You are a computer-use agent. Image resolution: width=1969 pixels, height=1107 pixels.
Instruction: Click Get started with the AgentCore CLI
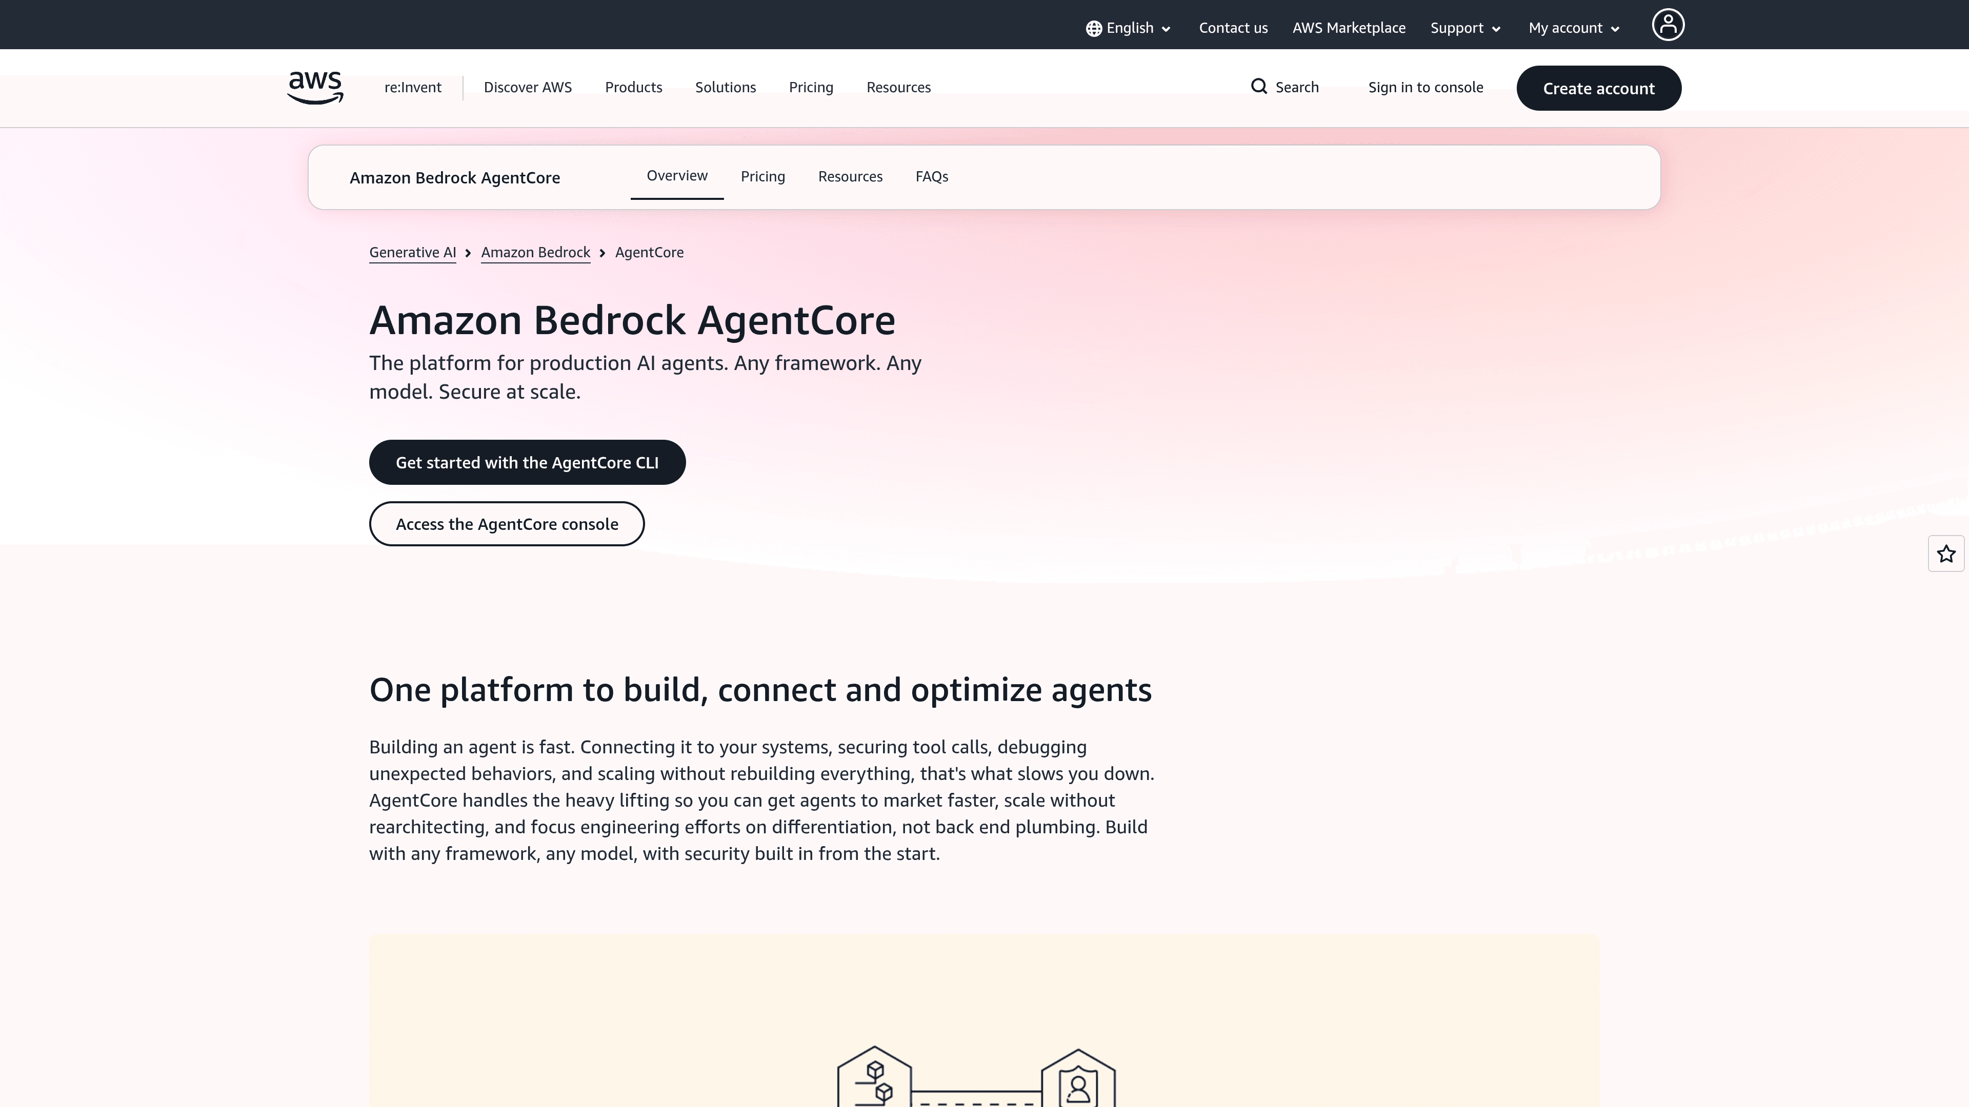(527, 462)
